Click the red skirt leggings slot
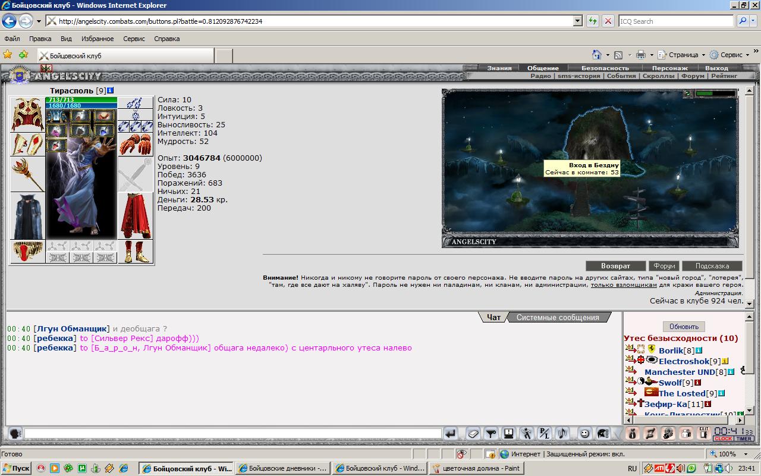The width and height of the screenshot is (761, 476). 135,216
